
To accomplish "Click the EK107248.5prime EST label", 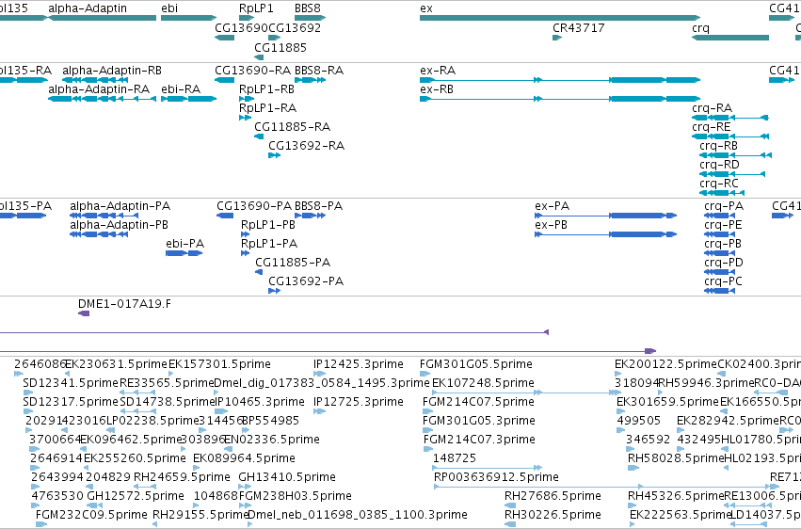I will (483, 383).
